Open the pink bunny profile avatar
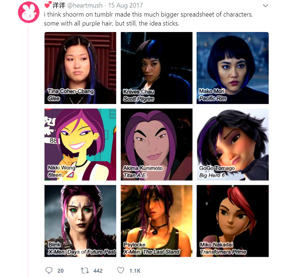The height and width of the screenshot is (277, 287). 29,12
